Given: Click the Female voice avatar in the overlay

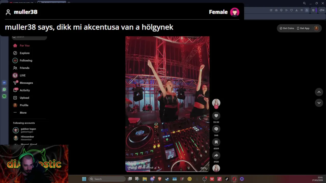Looking at the screenshot, I should tap(235, 12).
